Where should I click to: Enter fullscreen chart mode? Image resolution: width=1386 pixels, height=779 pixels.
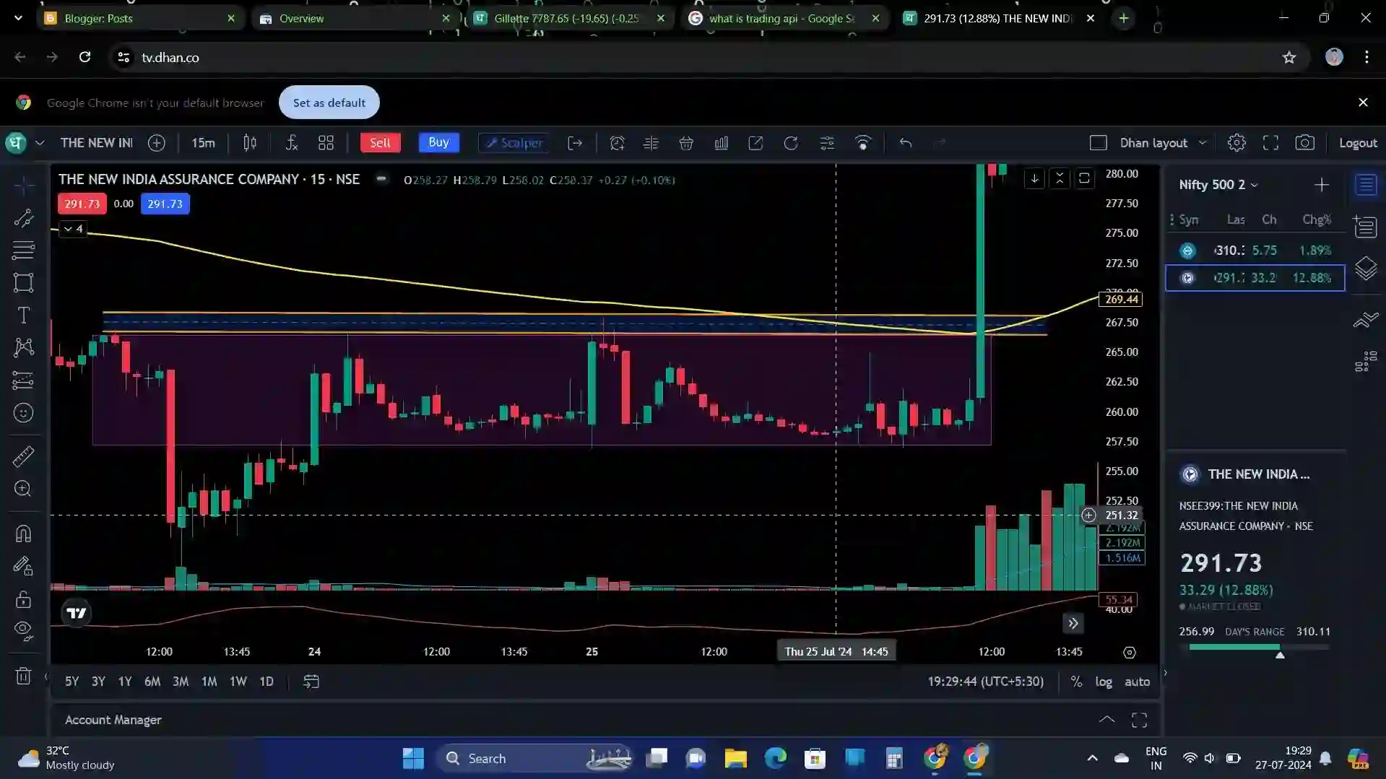[1270, 143]
